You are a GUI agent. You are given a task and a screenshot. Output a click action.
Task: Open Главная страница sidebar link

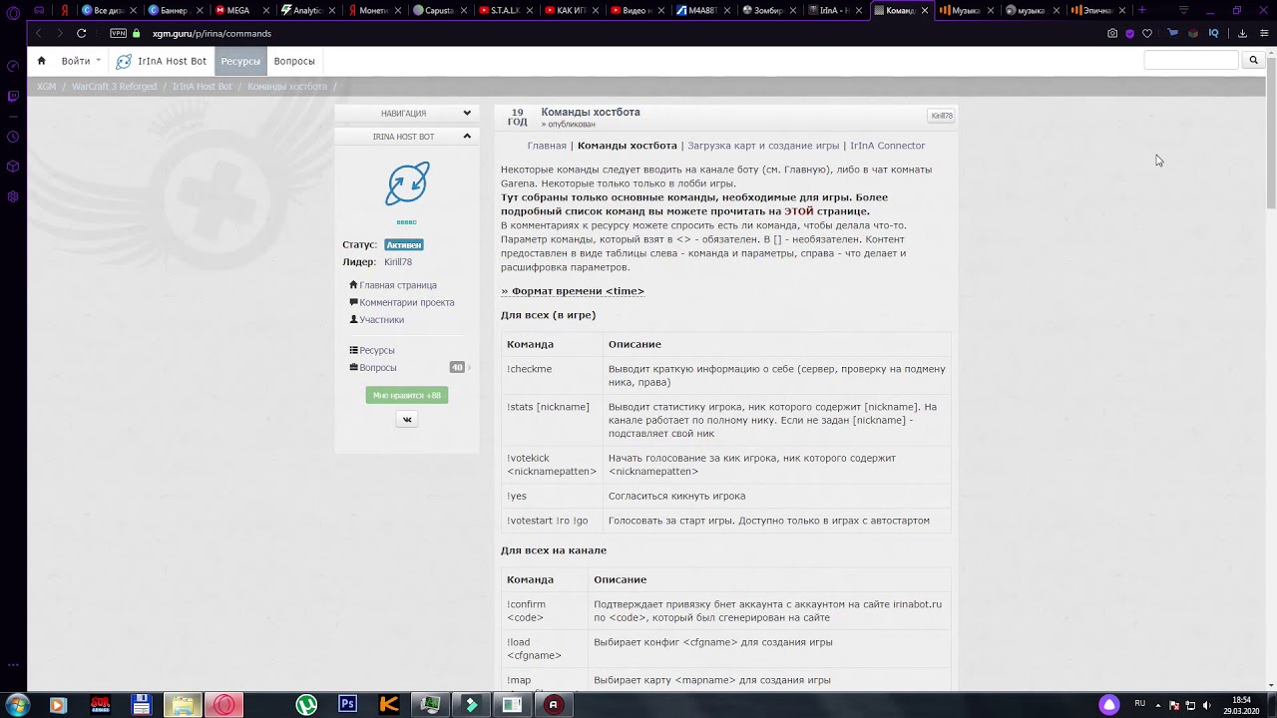pos(393,285)
